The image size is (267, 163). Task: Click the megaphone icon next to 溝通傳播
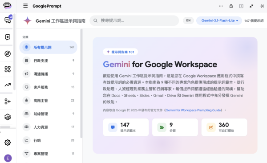[x=26, y=73]
